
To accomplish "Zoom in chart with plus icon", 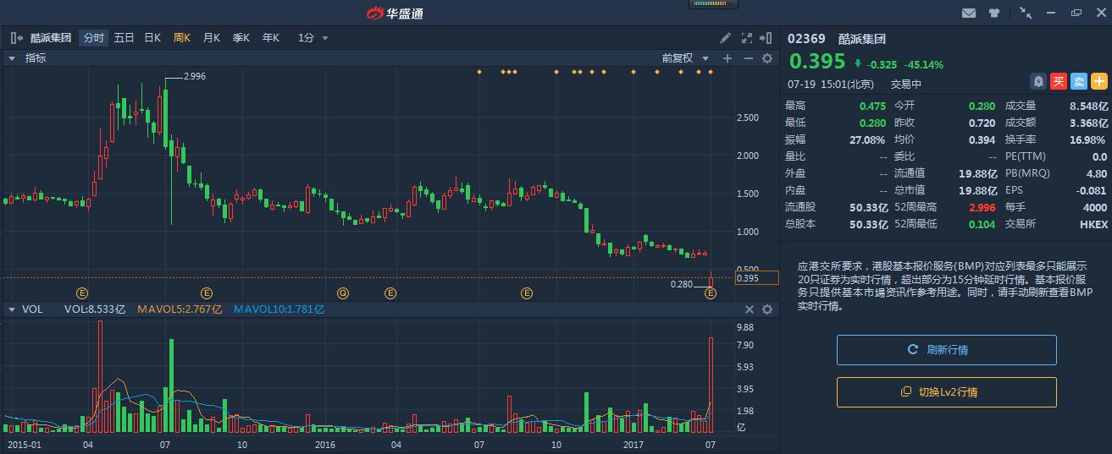I will point(727,58).
